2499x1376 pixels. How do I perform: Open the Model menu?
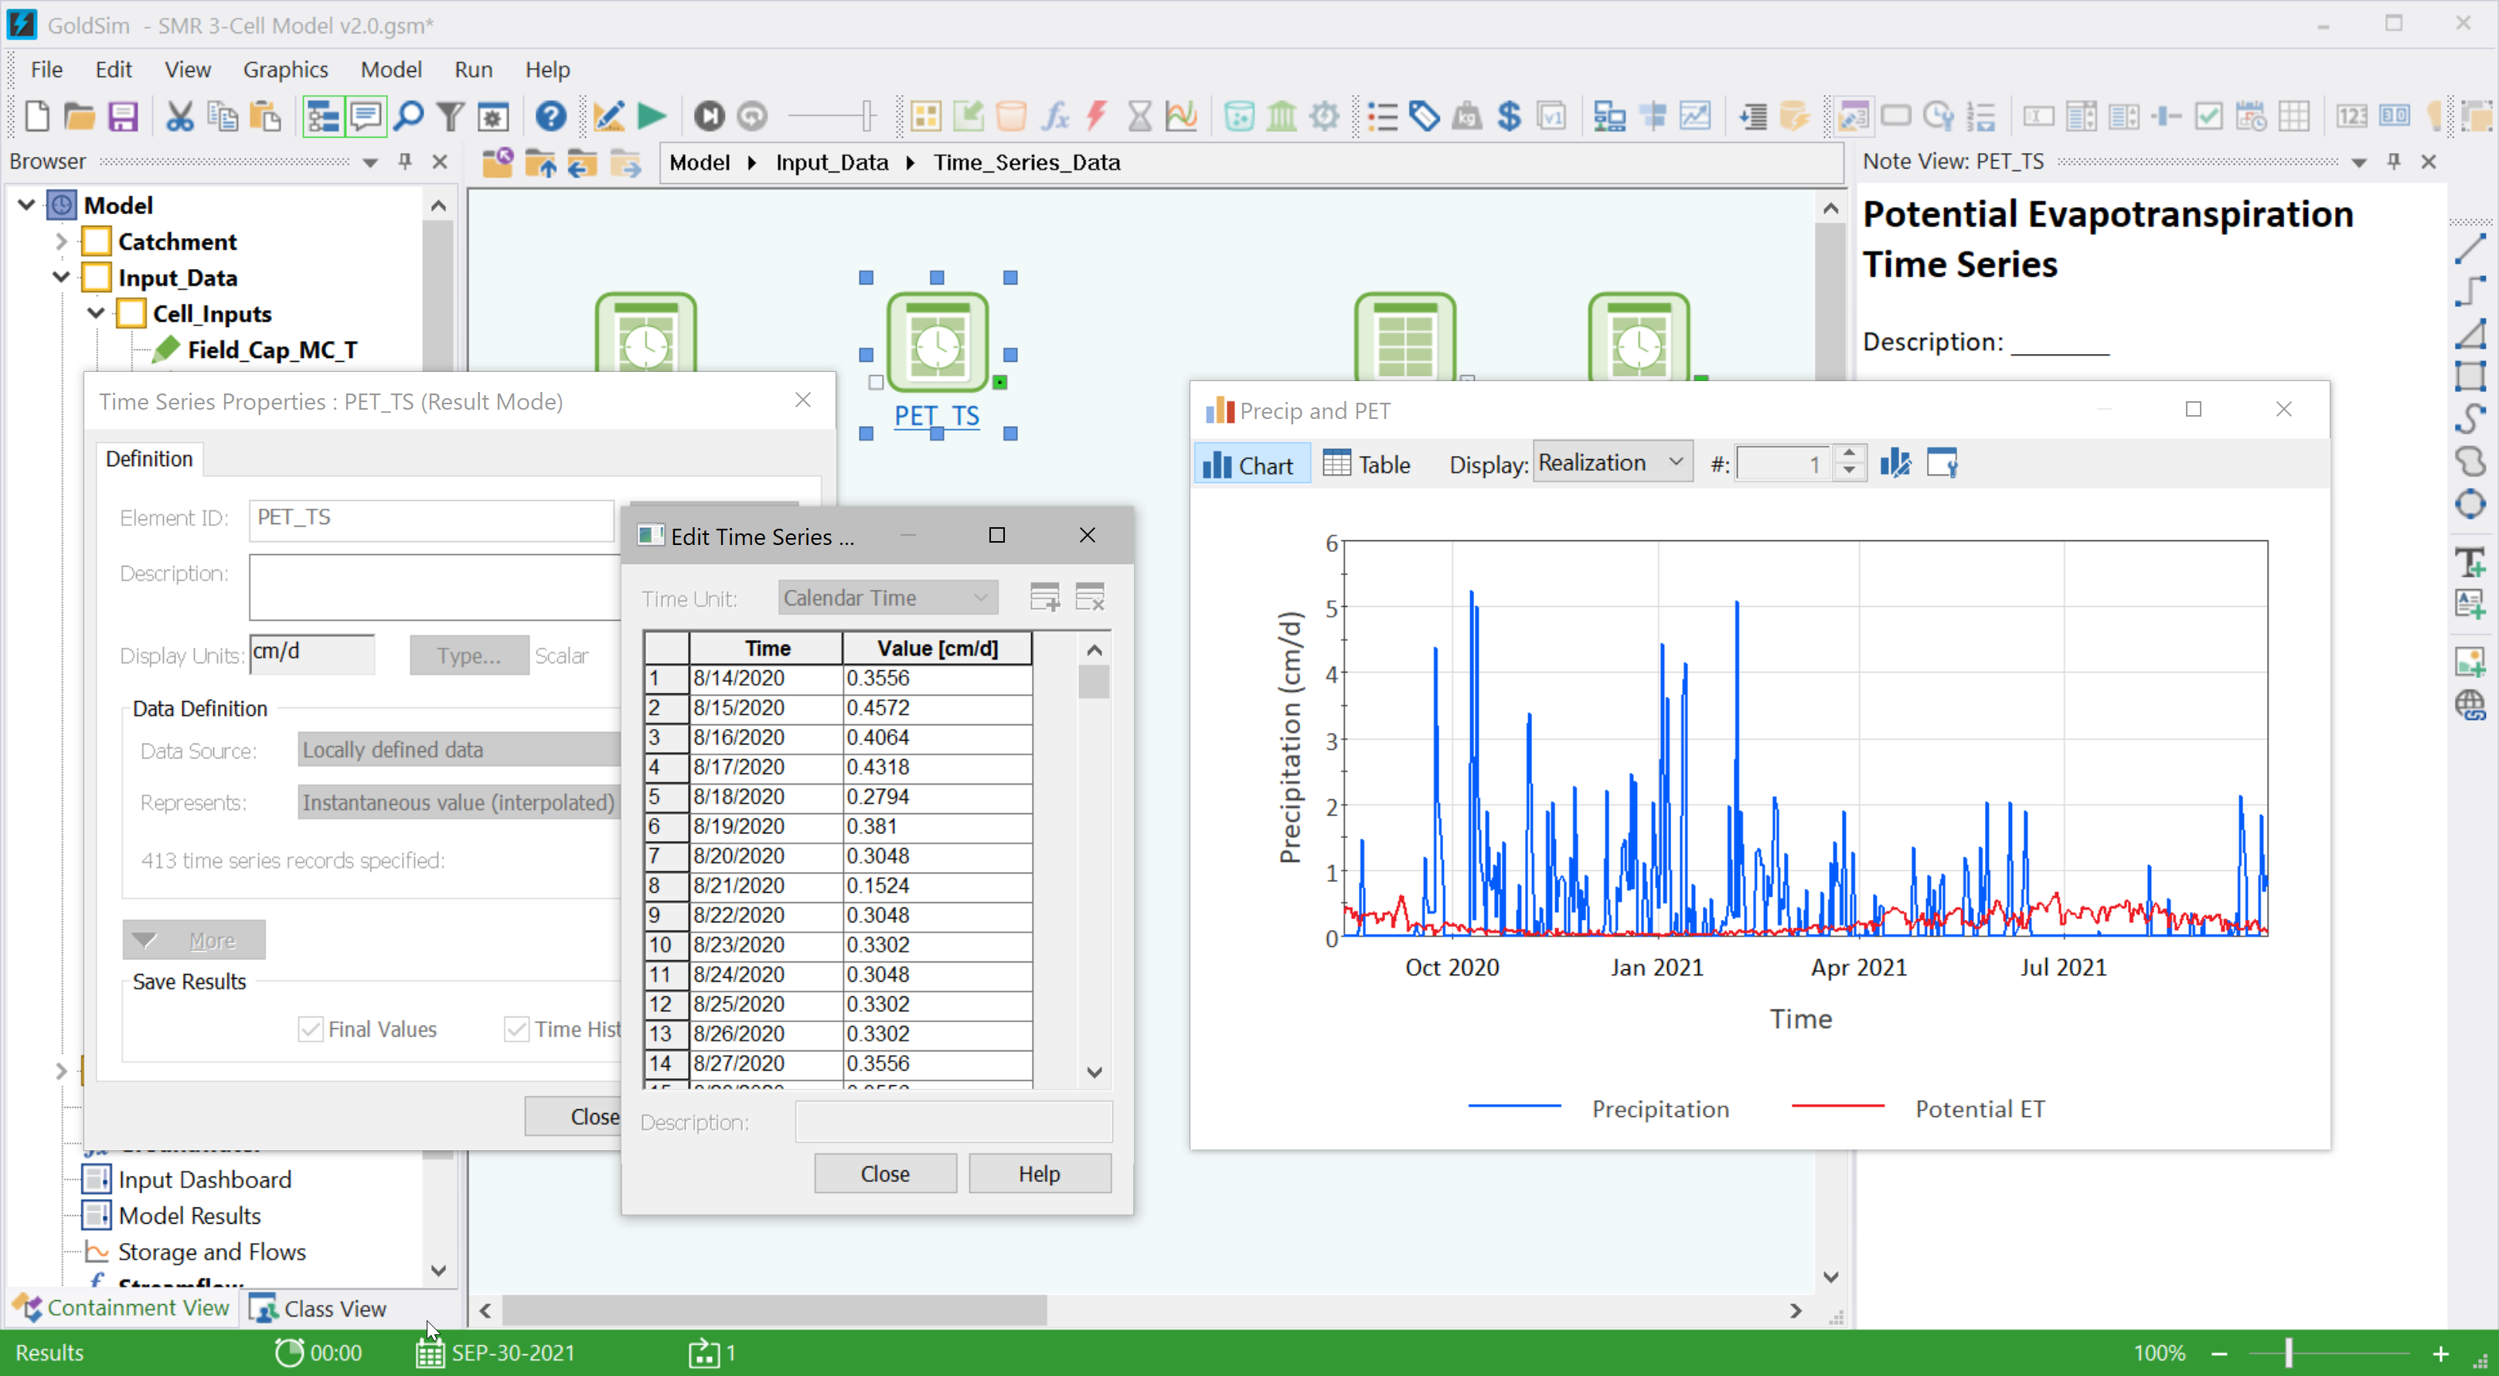(x=391, y=70)
